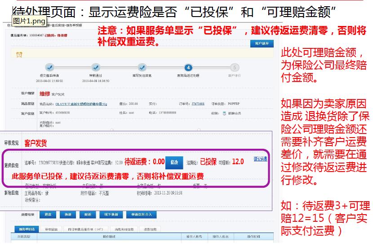The height and width of the screenshot is (250, 373).
Task: Click the red 客户发货 audit opinion text
Action: 36,143
